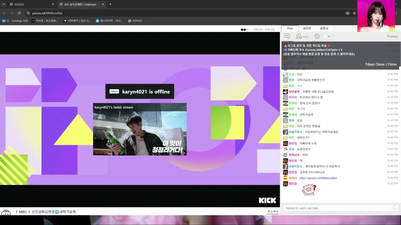Viewport: 401px width, 225px height.
Task: Click message '김부장 어디서보나오'
Action: pyautogui.click(x=312, y=172)
